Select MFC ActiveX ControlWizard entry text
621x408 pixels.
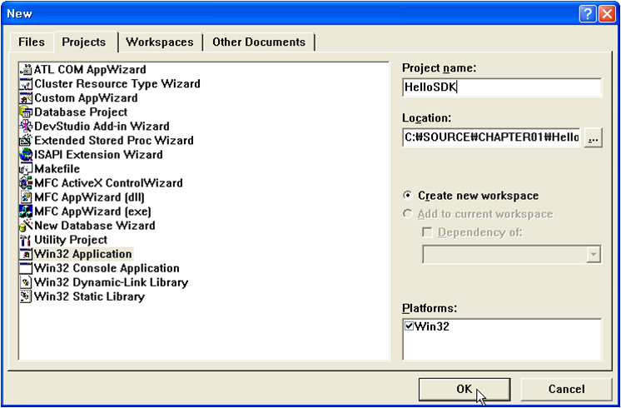108,183
